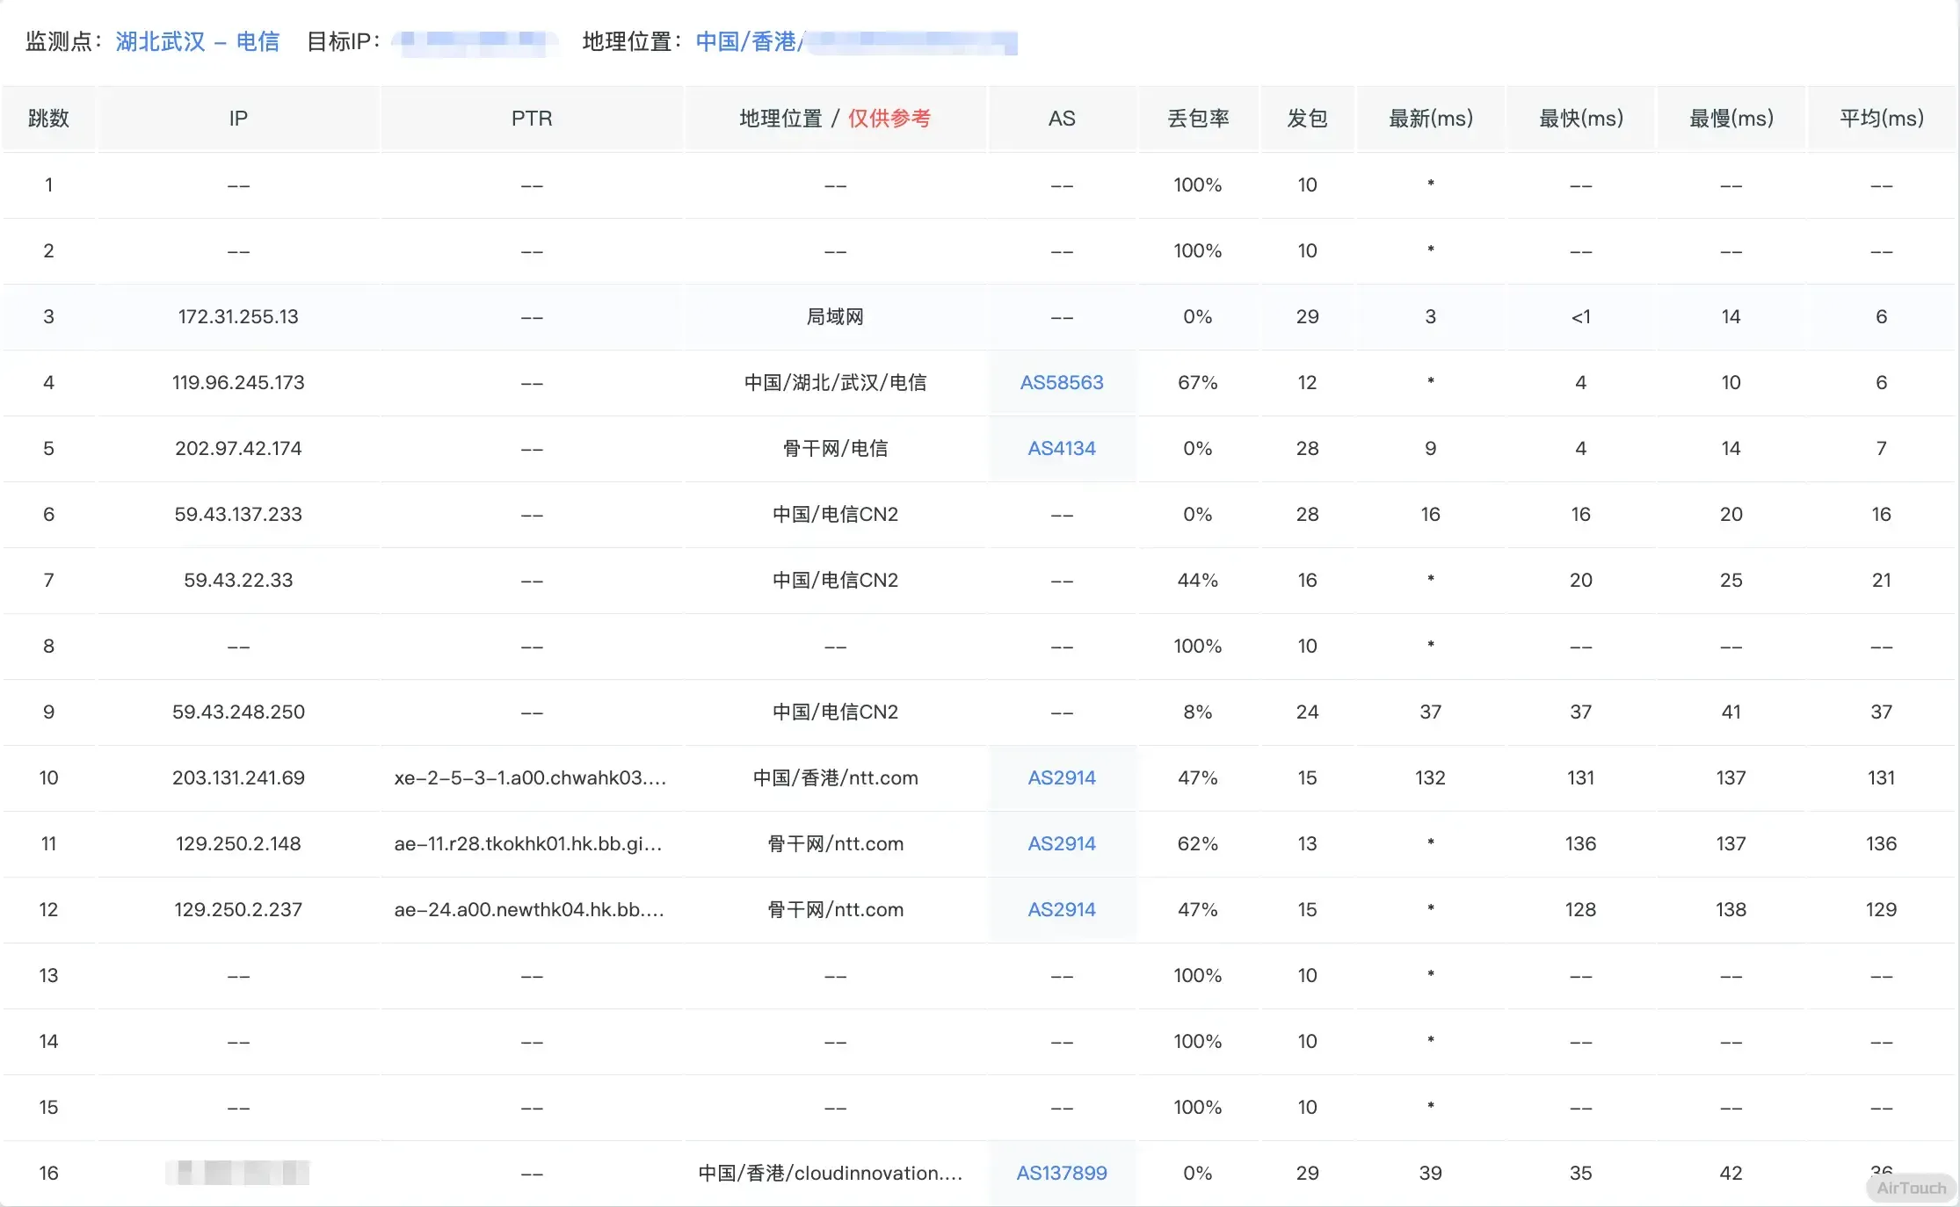Click the 最新(ms) column header
The height and width of the screenshot is (1207, 1960).
tap(1430, 118)
